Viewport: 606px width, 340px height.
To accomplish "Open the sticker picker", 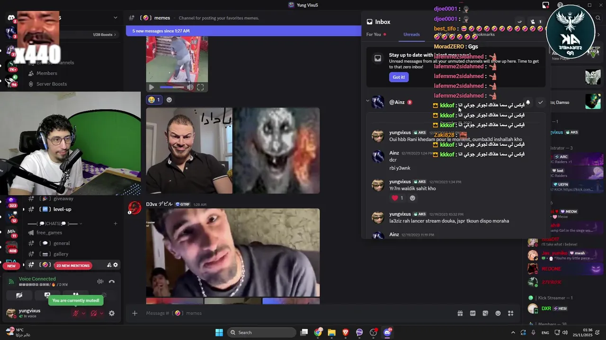I will tap(485, 313).
